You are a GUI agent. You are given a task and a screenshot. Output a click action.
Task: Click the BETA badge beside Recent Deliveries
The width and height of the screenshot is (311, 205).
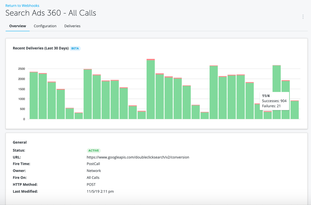coord(75,49)
